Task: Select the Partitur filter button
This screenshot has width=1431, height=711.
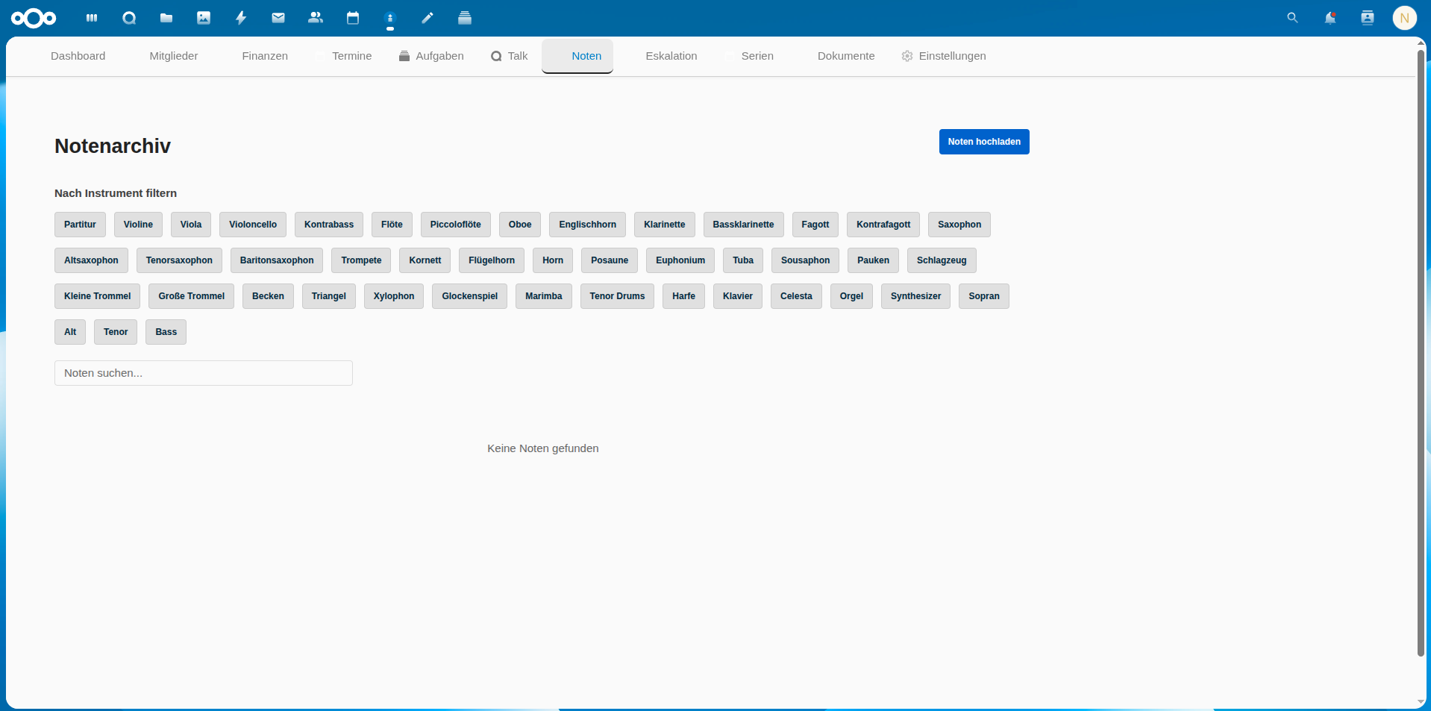Action: click(x=80, y=225)
